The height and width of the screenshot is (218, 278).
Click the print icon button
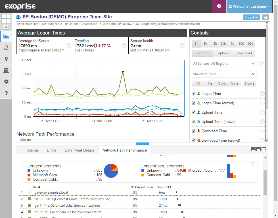coord(266,17)
